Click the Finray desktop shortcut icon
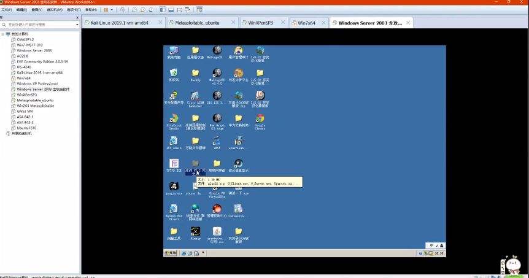Image resolution: width=529 pixels, height=278 pixels. tap(195, 233)
